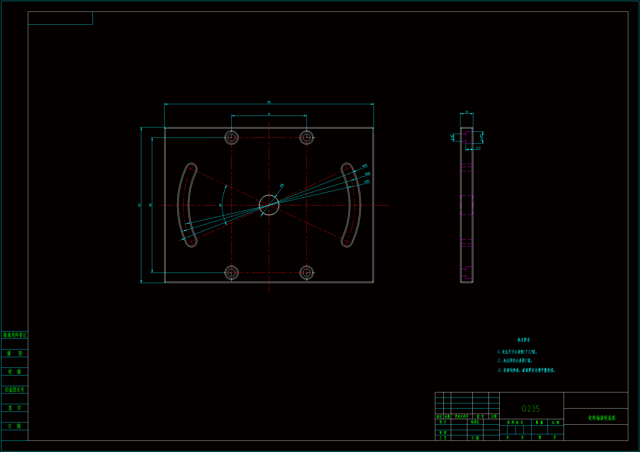Image resolution: width=640 pixels, height=452 pixels.
Task: Select the bottom-right counterbored hole
Action: pos(307,272)
